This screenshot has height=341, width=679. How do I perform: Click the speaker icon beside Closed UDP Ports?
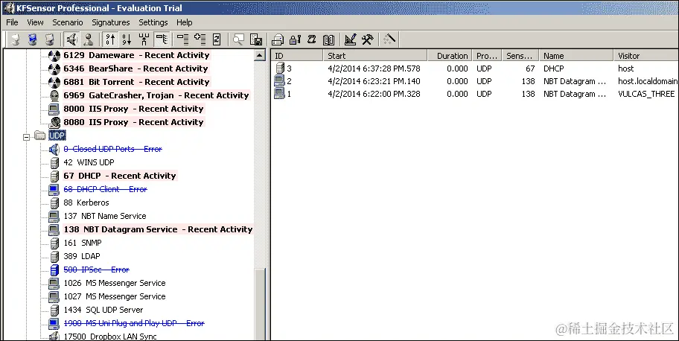click(54, 150)
